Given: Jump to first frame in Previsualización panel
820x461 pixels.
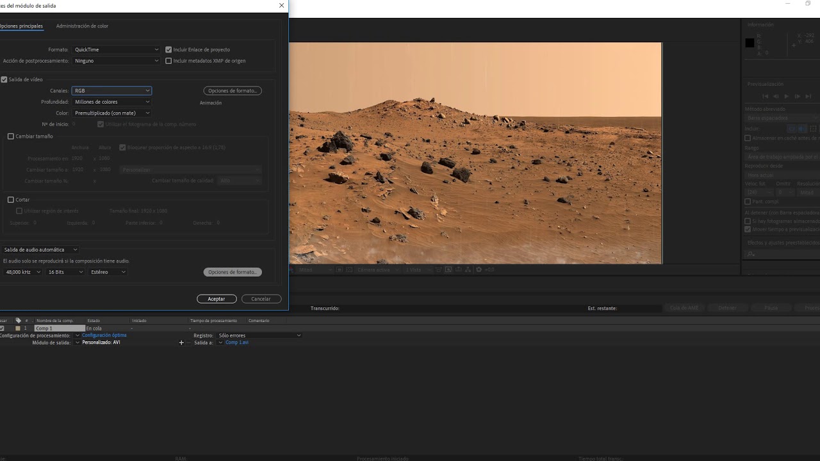Looking at the screenshot, I should point(765,96).
